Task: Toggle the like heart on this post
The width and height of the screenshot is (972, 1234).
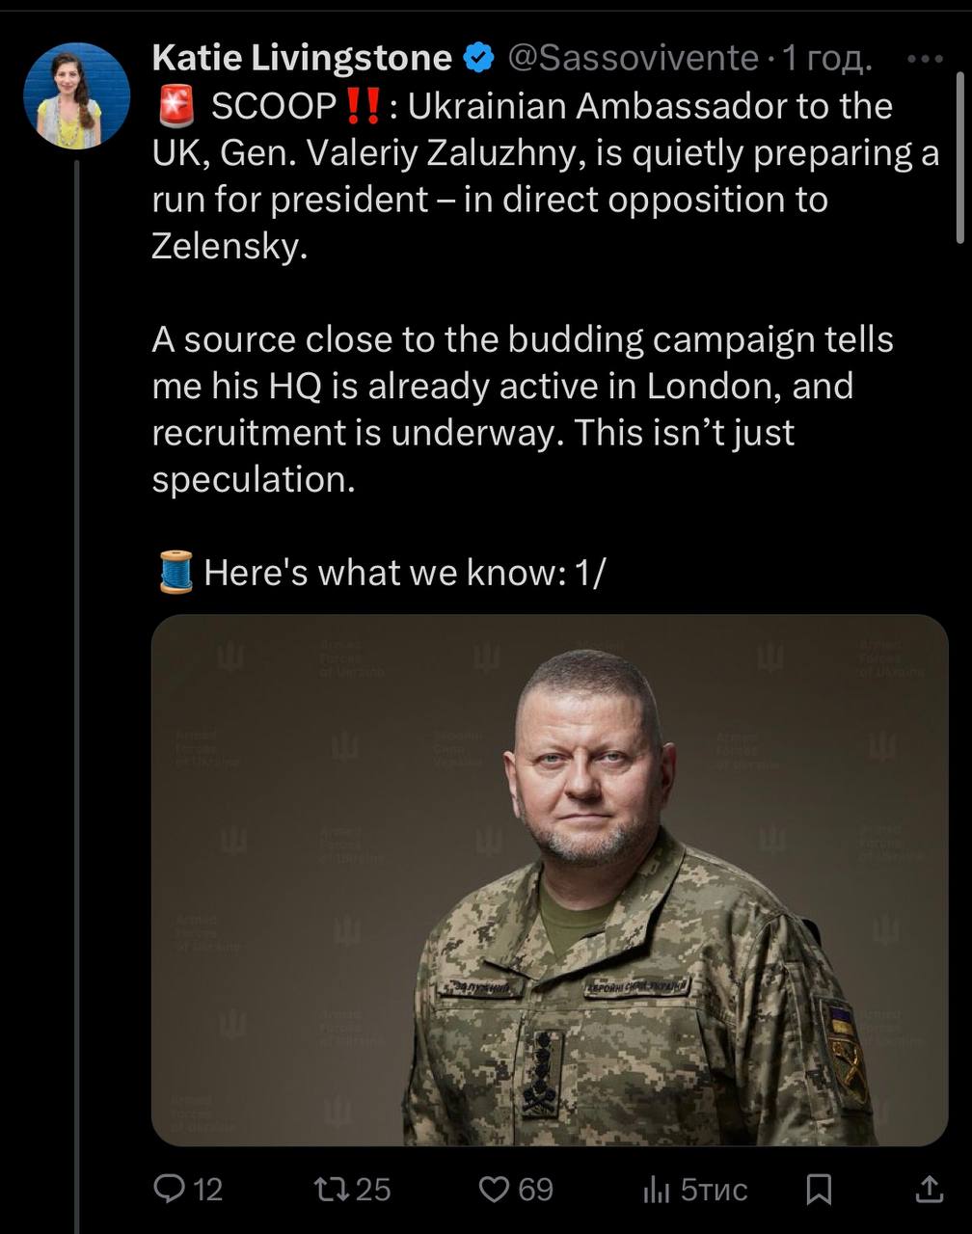Action: (x=494, y=1189)
